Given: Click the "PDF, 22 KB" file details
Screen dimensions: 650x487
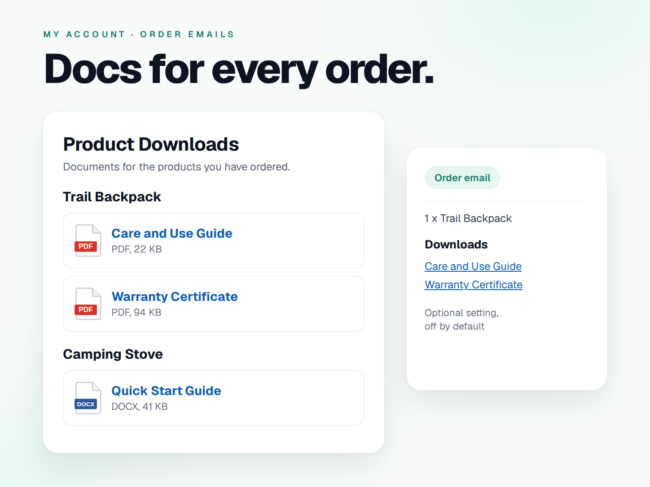Looking at the screenshot, I should tap(136, 249).
